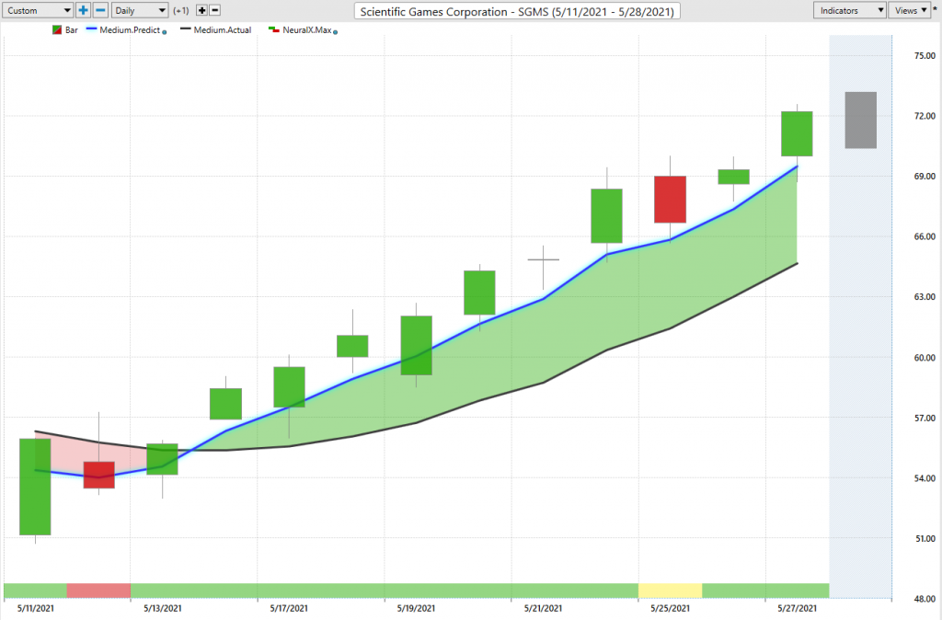Click the 5/25/2021 date axis label
This screenshot has width=942, height=620.
tap(670, 609)
